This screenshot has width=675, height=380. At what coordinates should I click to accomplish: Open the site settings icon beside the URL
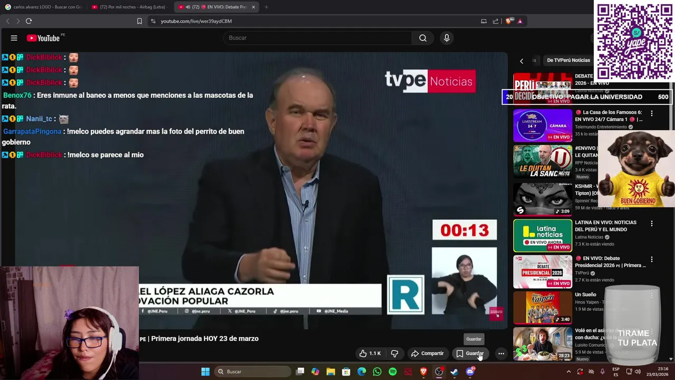(153, 21)
